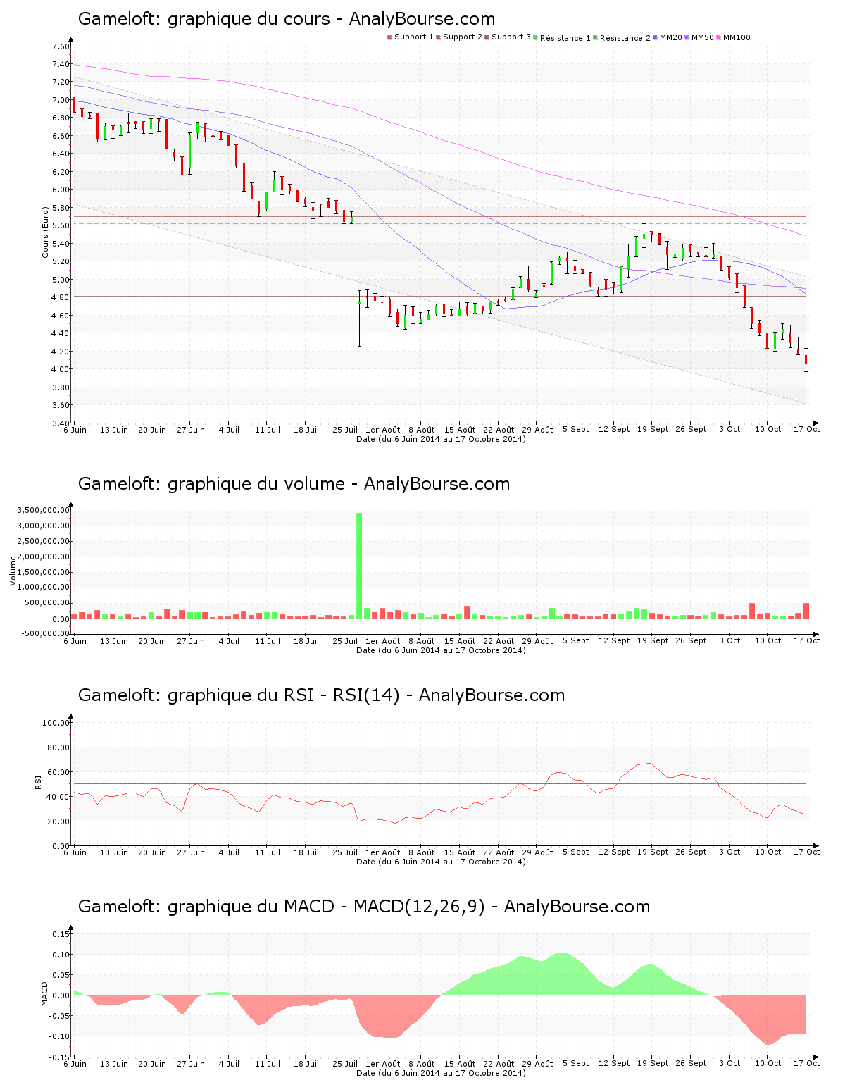Screen dimensions: 845x1092
Task: Click the Support 1 legend color swatch
Action: click(389, 37)
